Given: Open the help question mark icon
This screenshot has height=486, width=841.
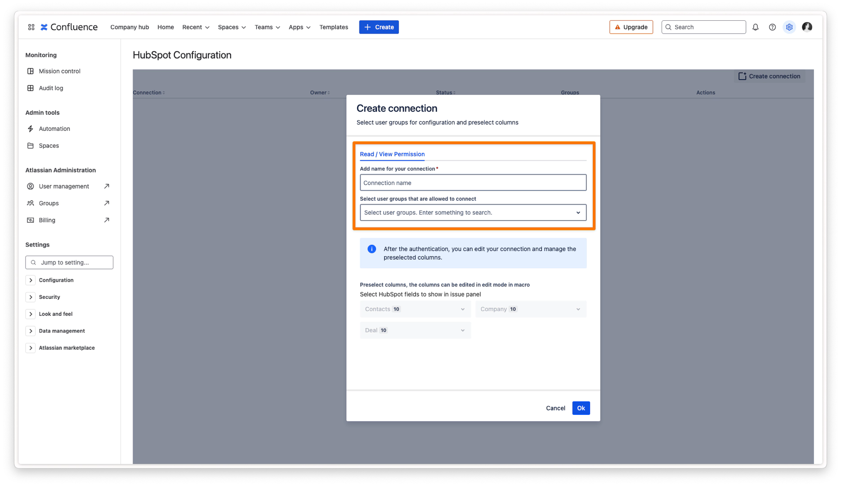Looking at the screenshot, I should coord(772,27).
